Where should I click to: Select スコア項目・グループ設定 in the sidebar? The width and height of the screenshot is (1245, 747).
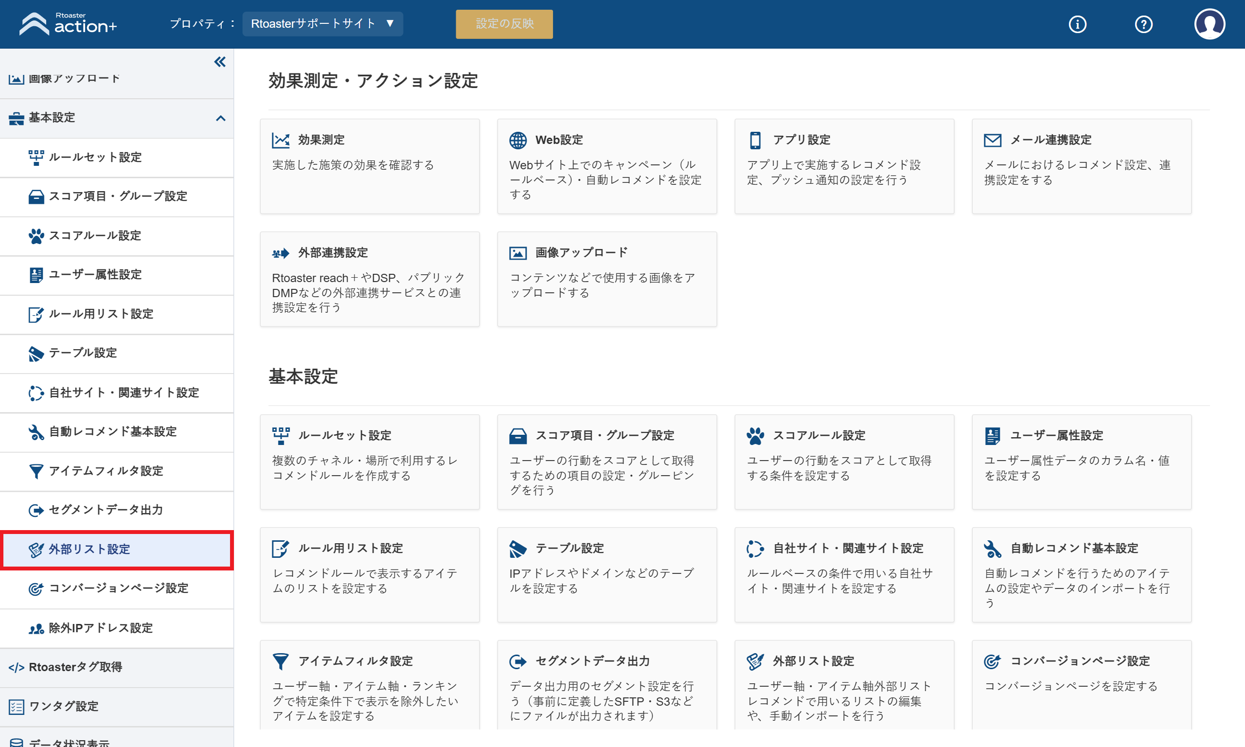click(117, 196)
